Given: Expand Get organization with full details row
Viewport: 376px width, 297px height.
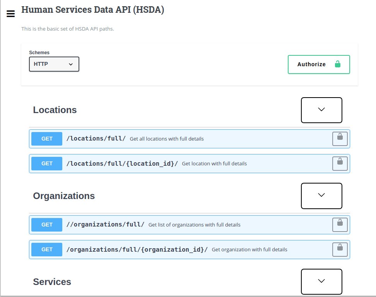Looking at the screenshot, I should 250,250.
